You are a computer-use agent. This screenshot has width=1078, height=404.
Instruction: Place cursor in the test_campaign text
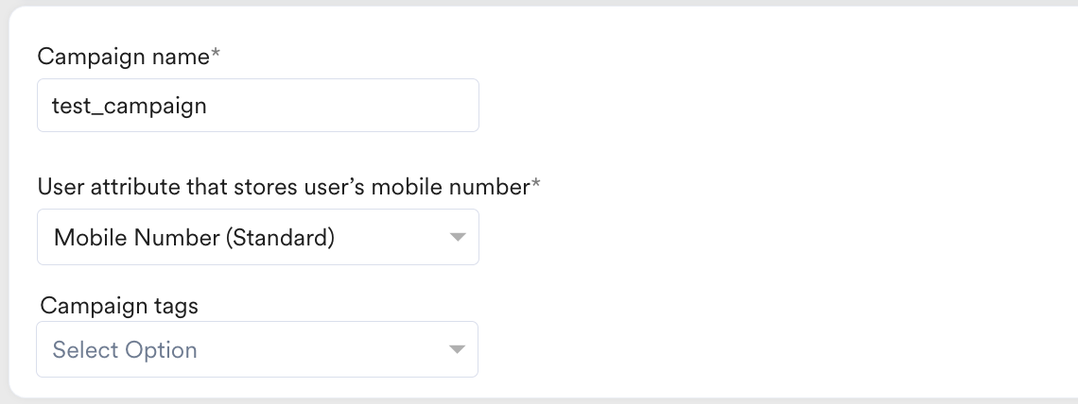click(x=129, y=106)
